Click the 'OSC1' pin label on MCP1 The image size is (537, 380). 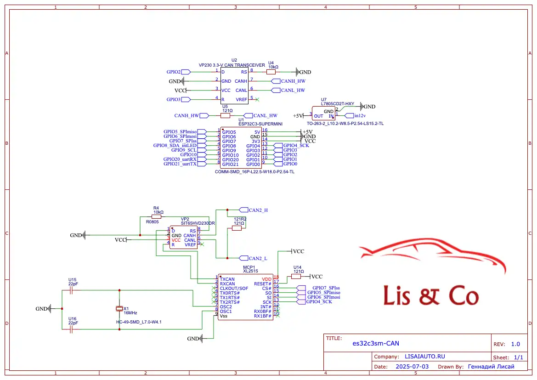(x=226, y=312)
